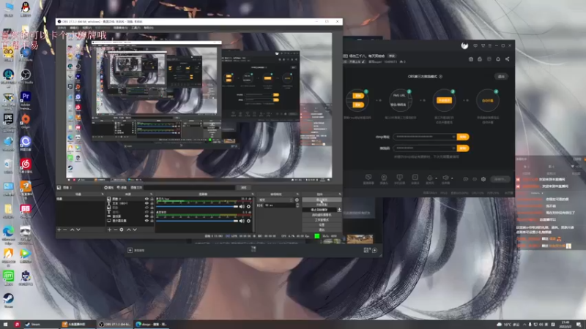Add a new source in OBS sources panel
586x329 pixels.
pos(109,230)
